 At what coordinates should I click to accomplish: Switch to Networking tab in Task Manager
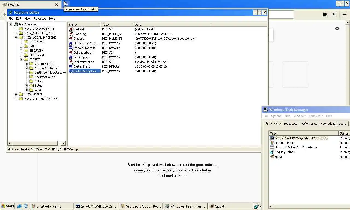[x=328, y=124]
